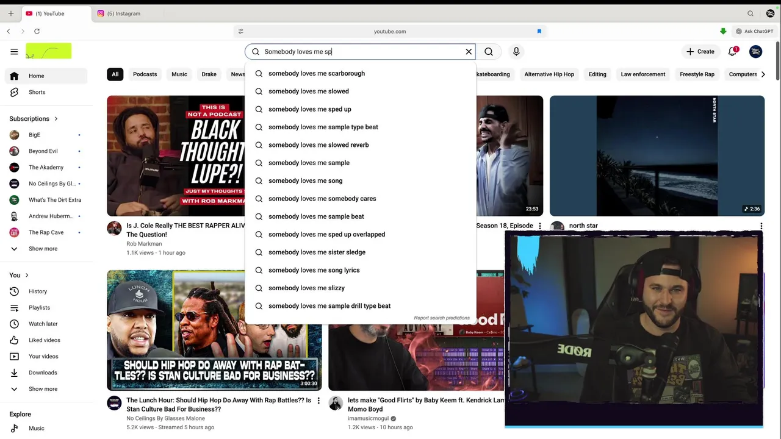Choose suggestion 'somebody loves me slizzy'

[x=360, y=288]
